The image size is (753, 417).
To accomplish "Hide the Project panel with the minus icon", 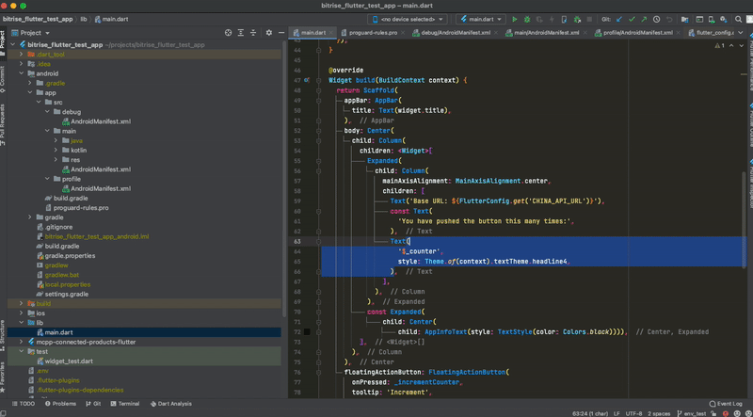I will coord(281,33).
